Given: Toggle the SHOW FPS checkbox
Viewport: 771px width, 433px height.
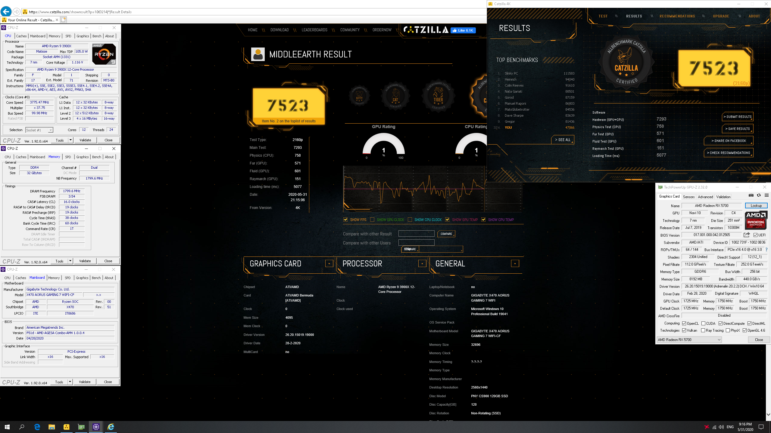Looking at the screenshot, I should click(345, 220).
